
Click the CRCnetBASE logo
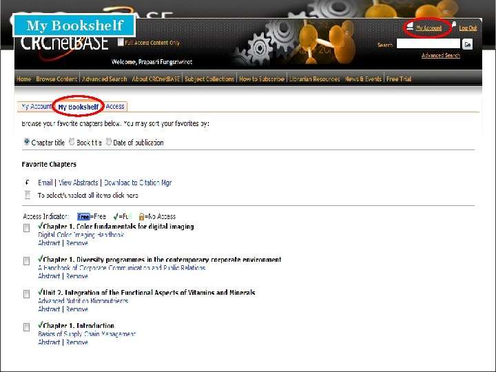(64, 43)
